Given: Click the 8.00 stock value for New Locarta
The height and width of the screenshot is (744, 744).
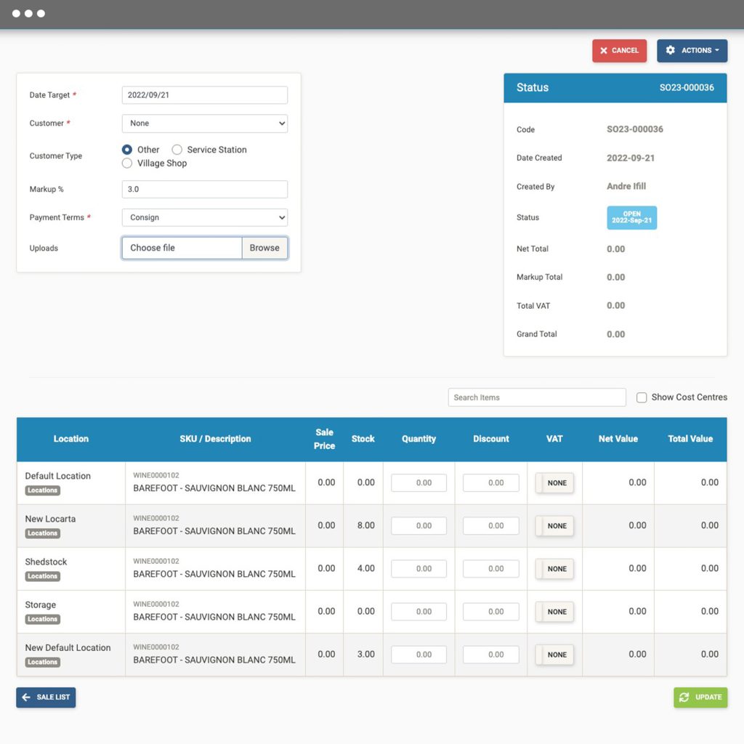Looking at the screenshot, I should [366, 525].
